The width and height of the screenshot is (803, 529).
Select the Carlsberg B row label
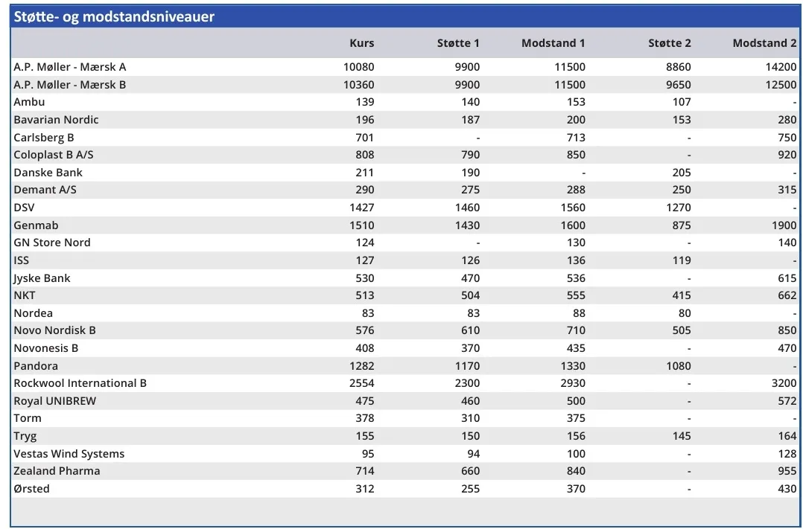click(44, 138)
